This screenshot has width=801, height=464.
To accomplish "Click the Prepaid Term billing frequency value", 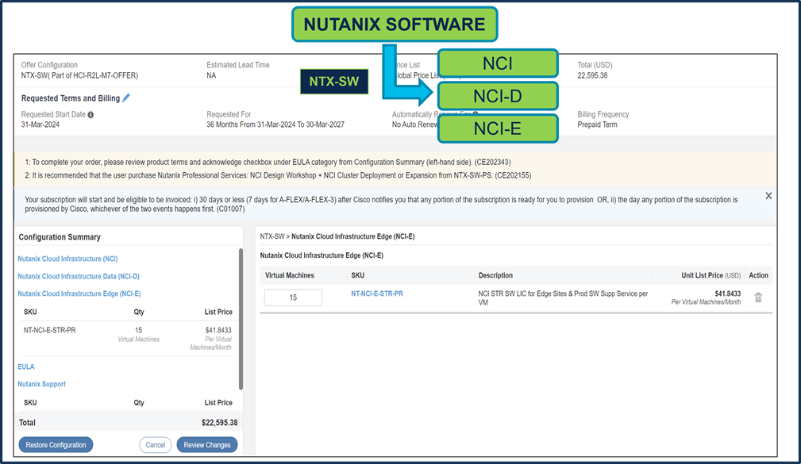I will 597,125.
